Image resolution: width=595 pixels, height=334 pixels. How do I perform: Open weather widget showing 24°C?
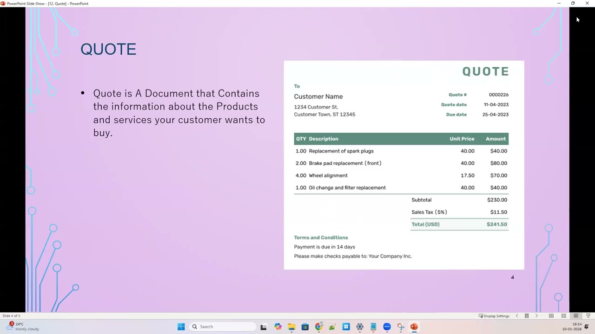click(x=22, y=327)
